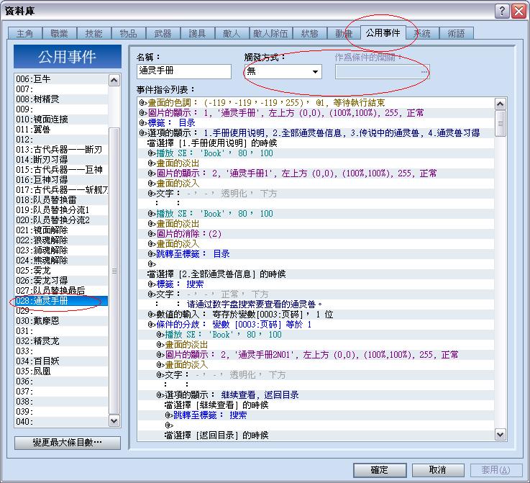Image resolution: width=530 pixels, height=483 pixels.
Task: Switch to the 職業 tab
Action: click(x=59, y=34)
